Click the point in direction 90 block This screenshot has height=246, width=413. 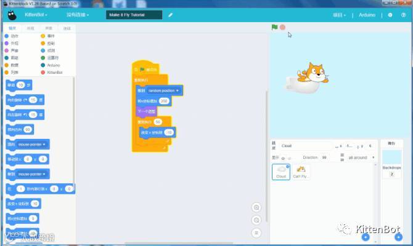20,130
